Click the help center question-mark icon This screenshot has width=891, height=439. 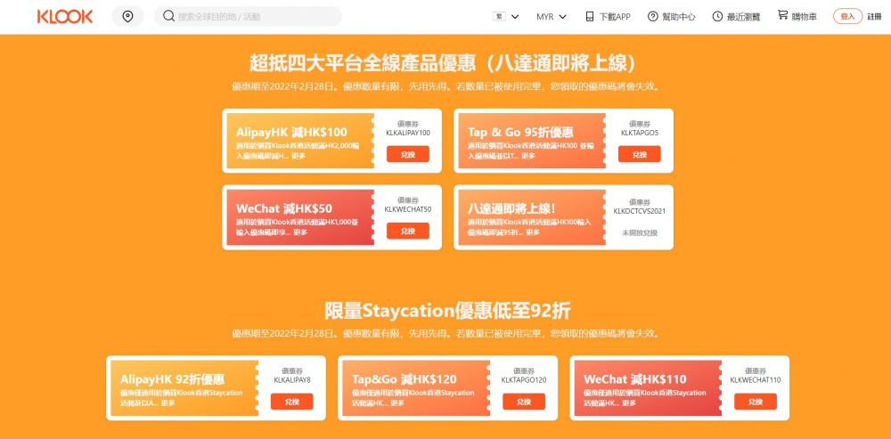[653, 16]
